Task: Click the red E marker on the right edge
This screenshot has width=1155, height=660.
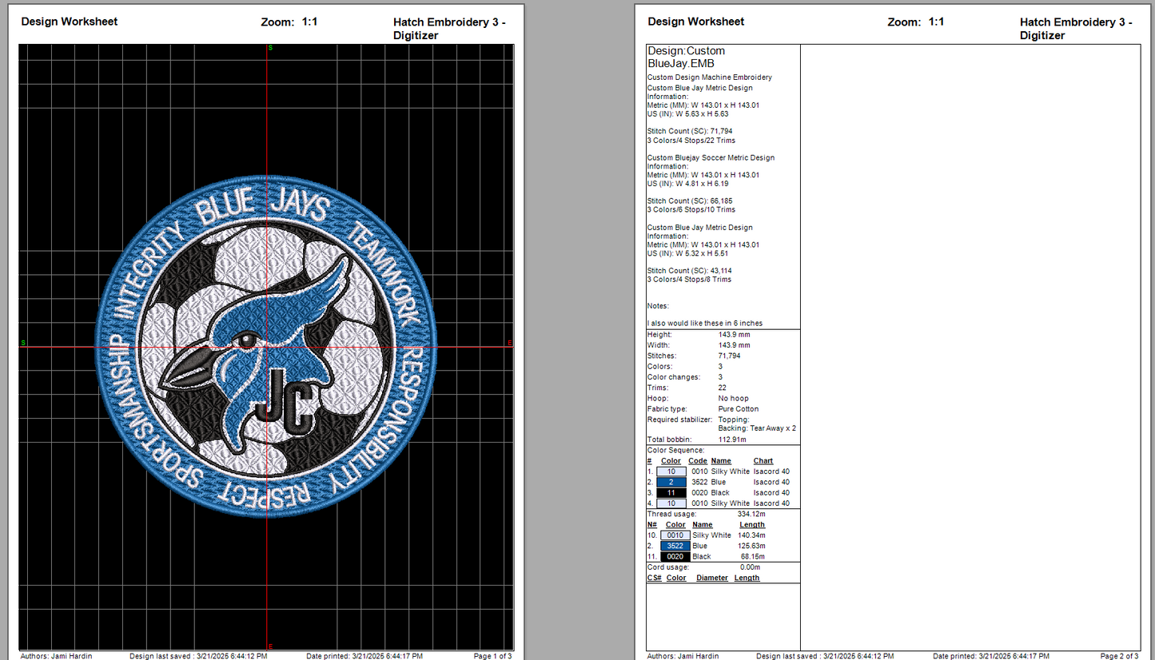Action: (509, 343)
